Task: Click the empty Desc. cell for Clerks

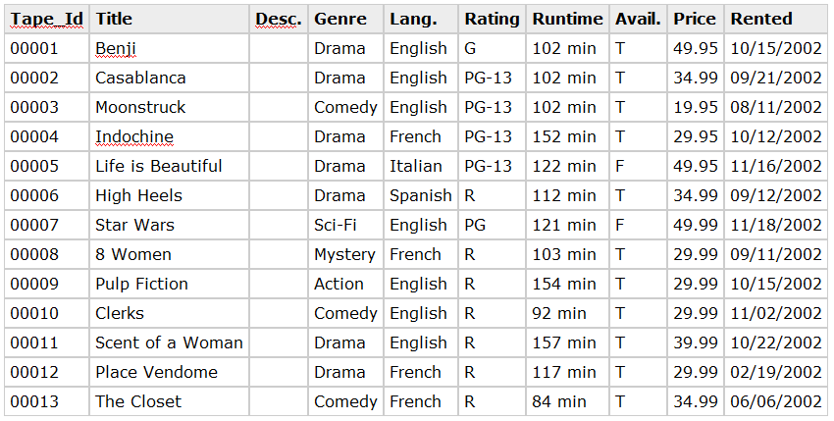Action: coord(279,313)
